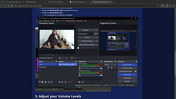Click Mikrofon/AUX-Audio volume slider
The width and height of the screenshot is (176, 99).
[x=92, y=75]
